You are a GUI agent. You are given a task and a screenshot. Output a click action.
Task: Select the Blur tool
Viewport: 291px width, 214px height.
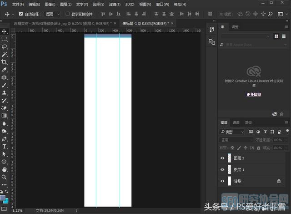pos(4,123)
